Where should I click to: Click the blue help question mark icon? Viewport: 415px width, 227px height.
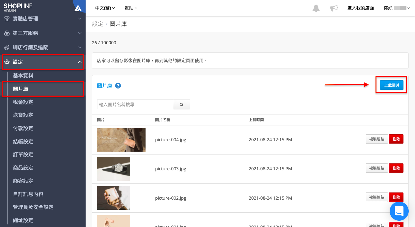(118, 86)
